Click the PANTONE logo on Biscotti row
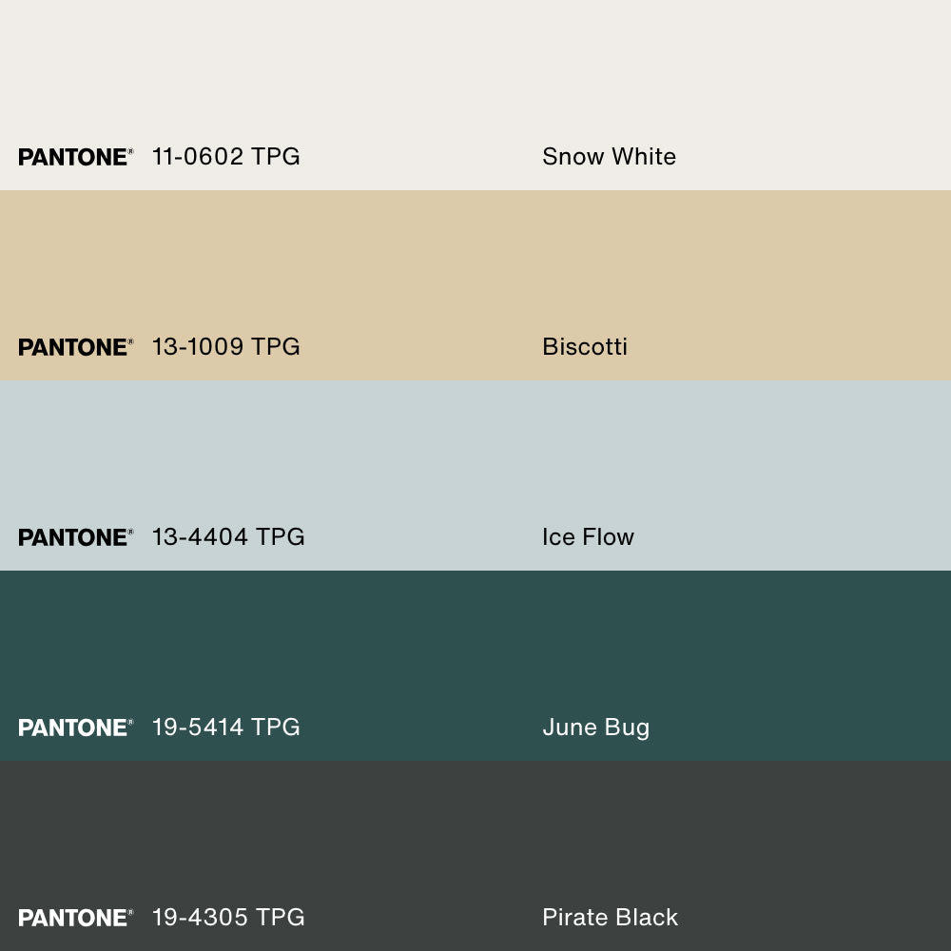951x951 pixels. tap(75, 347)
